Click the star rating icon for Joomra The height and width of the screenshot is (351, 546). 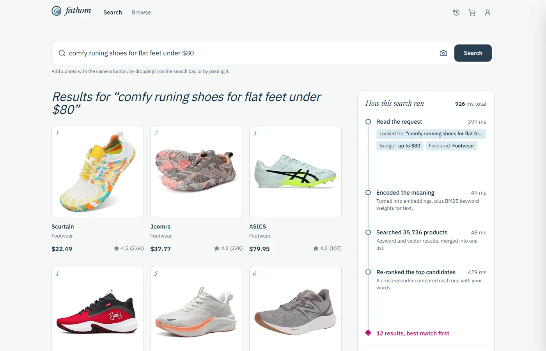pyautogui.click(x=217, y=248)
